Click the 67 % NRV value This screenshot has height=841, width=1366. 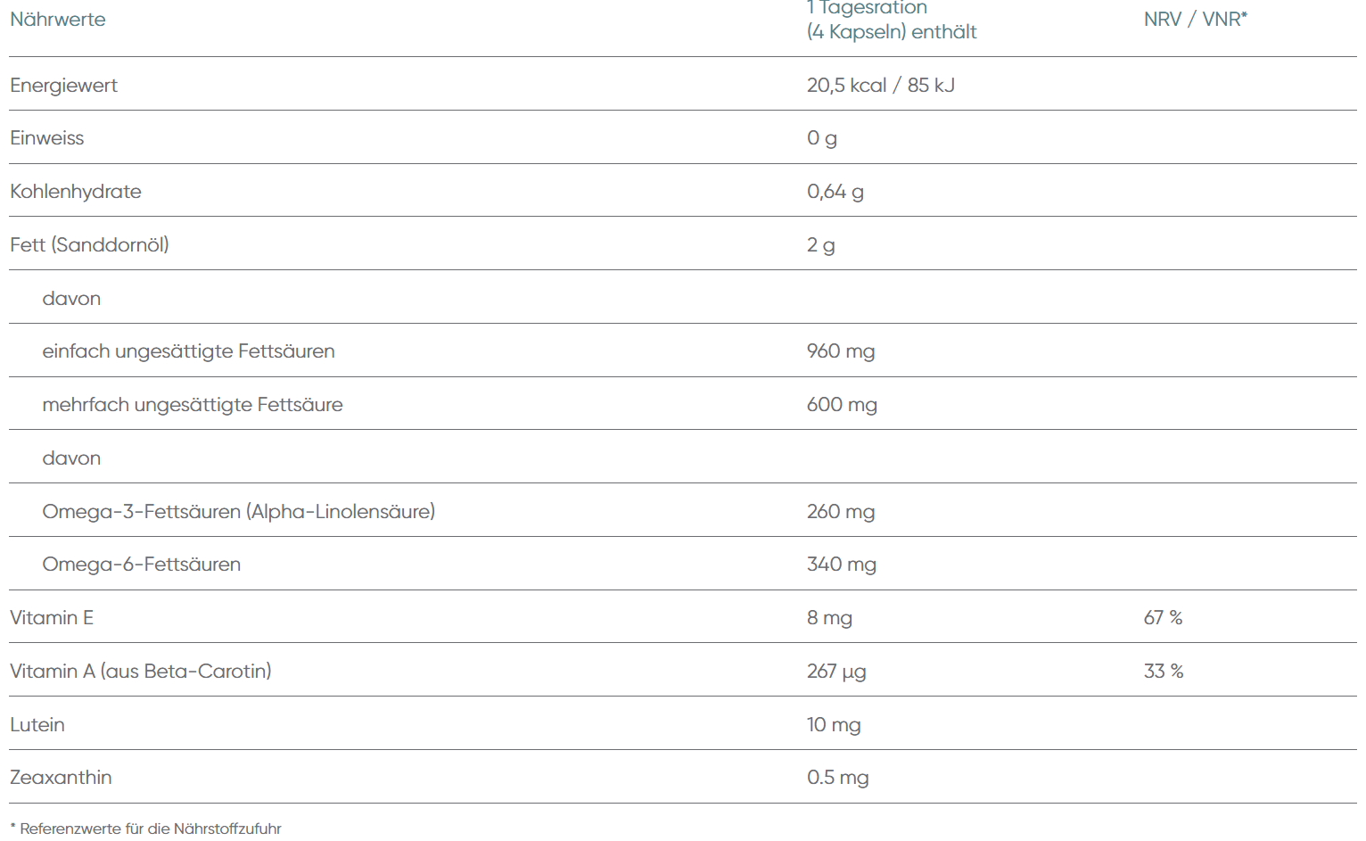1163,618
